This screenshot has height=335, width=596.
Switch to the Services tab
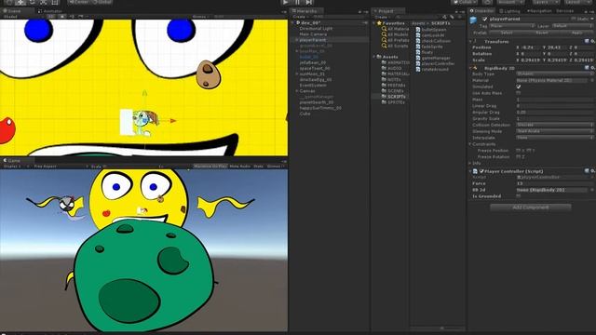(x=565, y=11)
